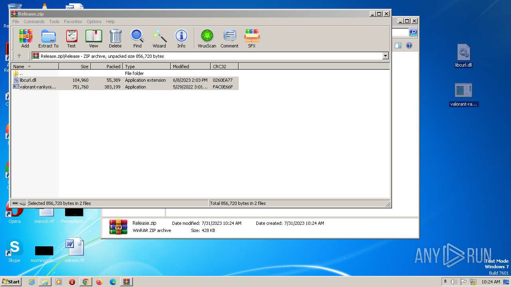The height and width of the screenshot is (287, 511).
Task: Select the libcurl.dll row in archive
Action: point(125,80)
